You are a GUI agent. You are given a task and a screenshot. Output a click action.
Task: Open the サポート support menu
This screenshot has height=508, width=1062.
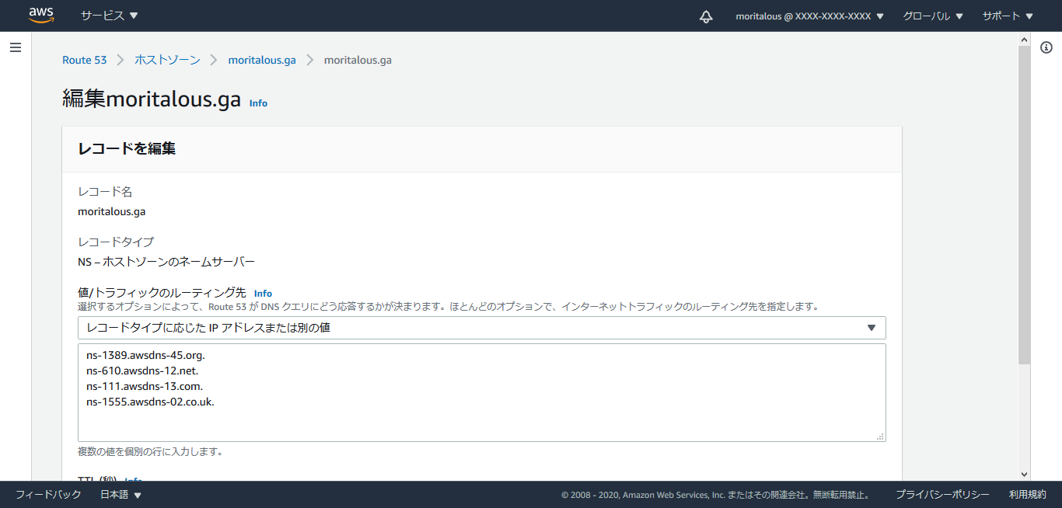click(x=1007, y=16)
